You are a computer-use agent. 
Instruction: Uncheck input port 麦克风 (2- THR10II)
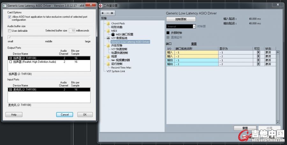pos(11,89)
